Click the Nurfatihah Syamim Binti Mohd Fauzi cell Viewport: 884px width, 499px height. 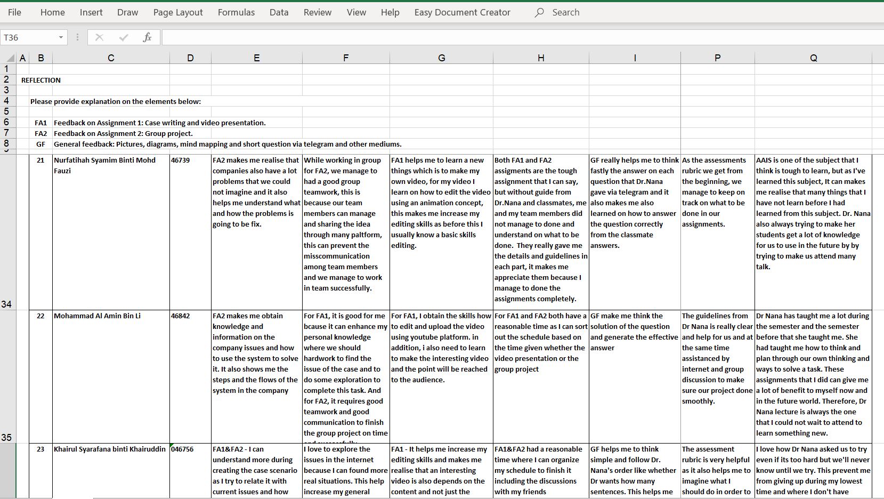111,232
